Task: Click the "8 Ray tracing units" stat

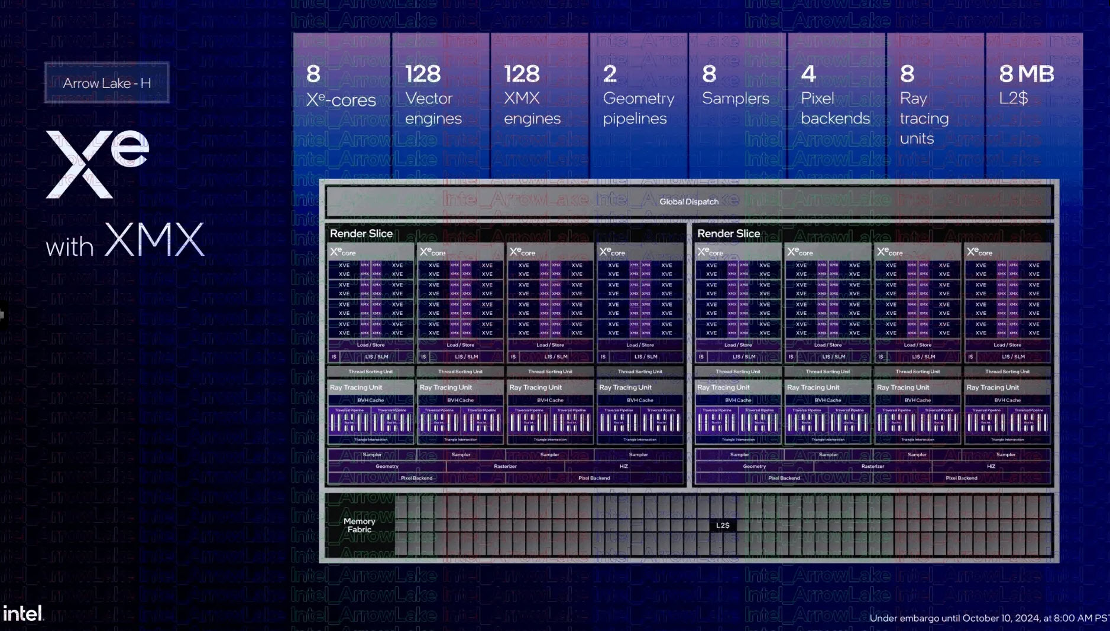Action: pyautogui.click(x=936, y=105)
